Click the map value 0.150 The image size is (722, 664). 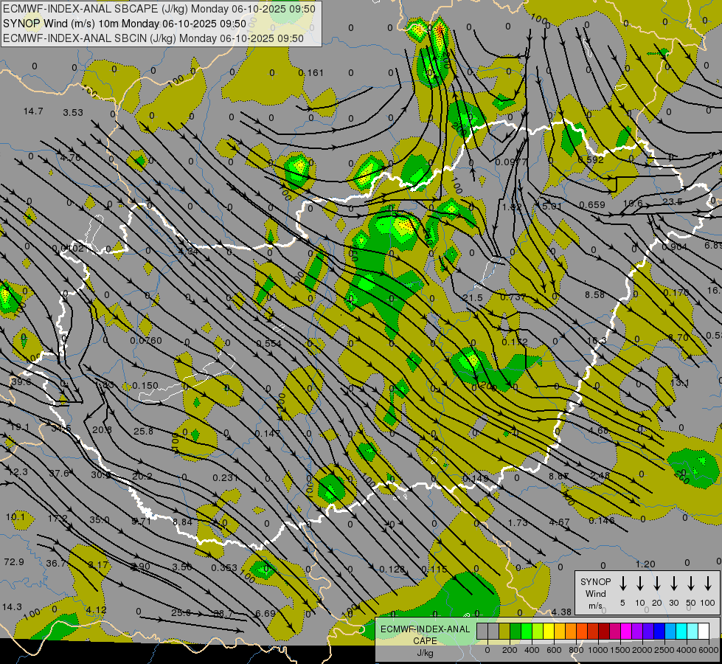[x=145, y=386]
